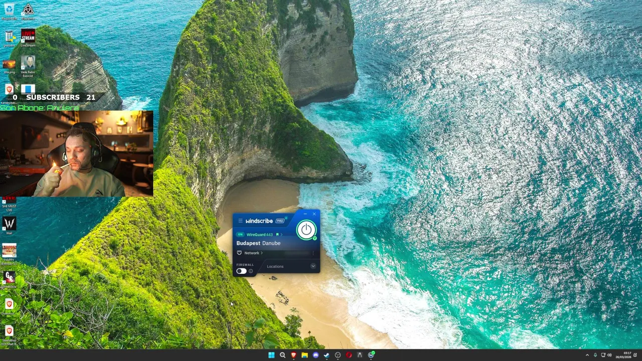The height and width of the screenshot is (361, 642).
Task: Open Brave browser from taskbar
Action: [293, 355]
